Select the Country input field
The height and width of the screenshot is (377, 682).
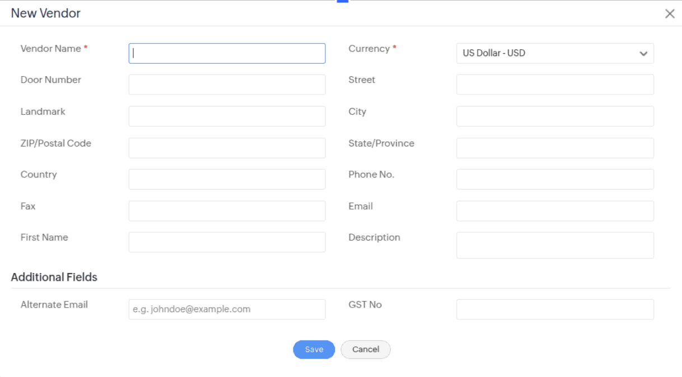click(x=227, y=180)
